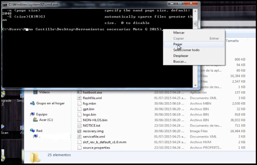Select the flashfile.xml file name

[x=92, y=98]
